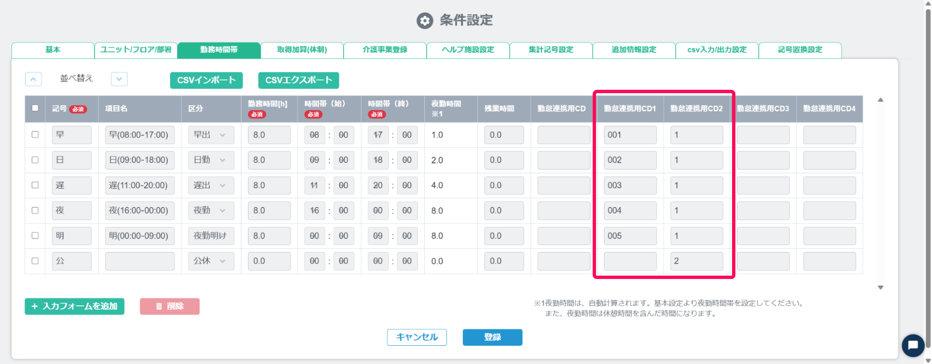Click start hour field 08 in 早 row
This screenshot has height=364, width=932.
(314, 135)
